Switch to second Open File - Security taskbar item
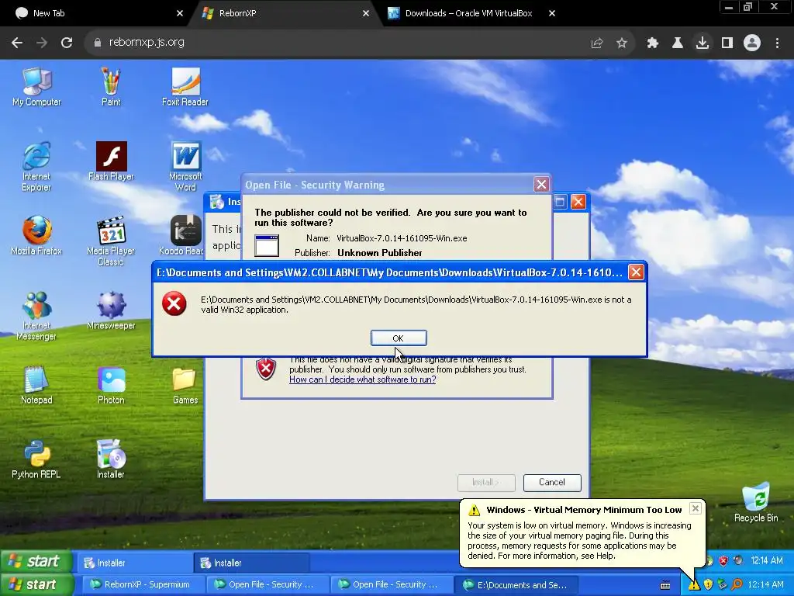 [x=392, y=585]
